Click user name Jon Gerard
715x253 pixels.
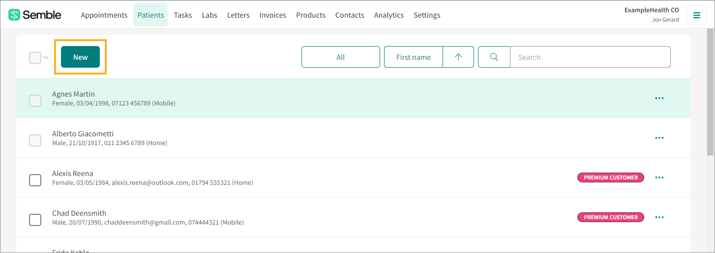click(x=665, y=20)
